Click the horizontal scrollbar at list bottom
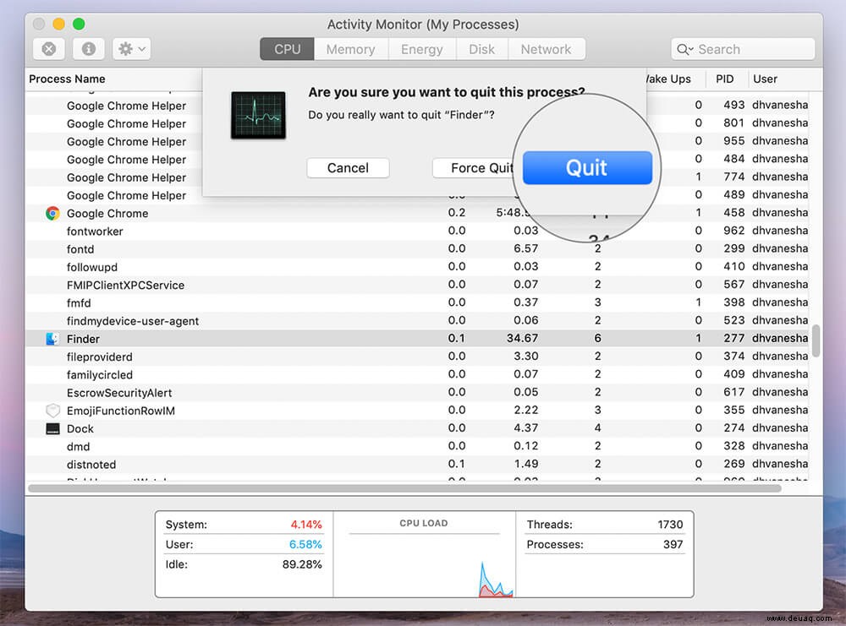This screenshot has width=846, height=626. pos(404,488)
